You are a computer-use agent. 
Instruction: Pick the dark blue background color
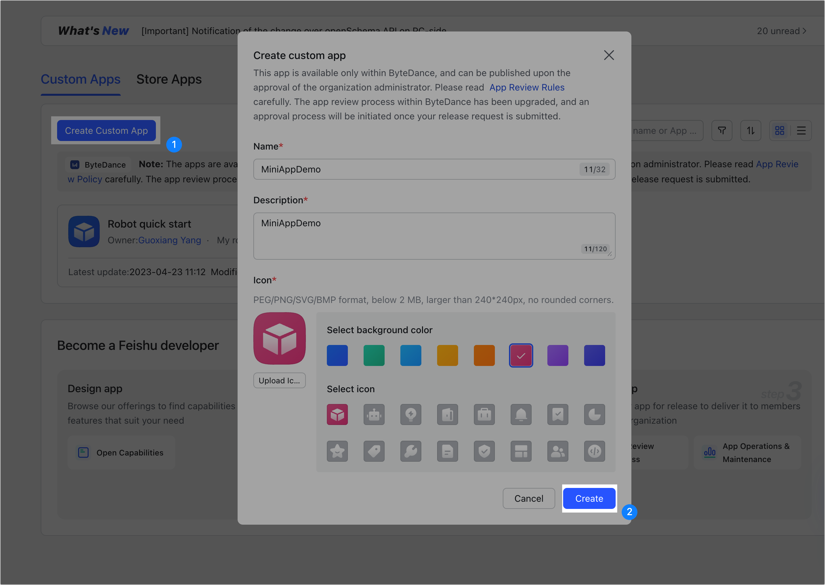[x=337, y=355]
